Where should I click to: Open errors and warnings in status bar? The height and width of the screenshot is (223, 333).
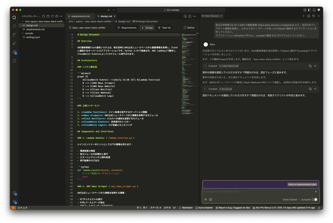click(22, 208)
